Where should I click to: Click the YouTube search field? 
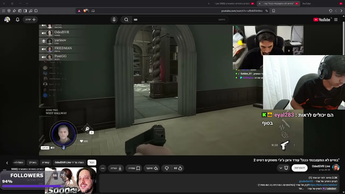(180, 20)
